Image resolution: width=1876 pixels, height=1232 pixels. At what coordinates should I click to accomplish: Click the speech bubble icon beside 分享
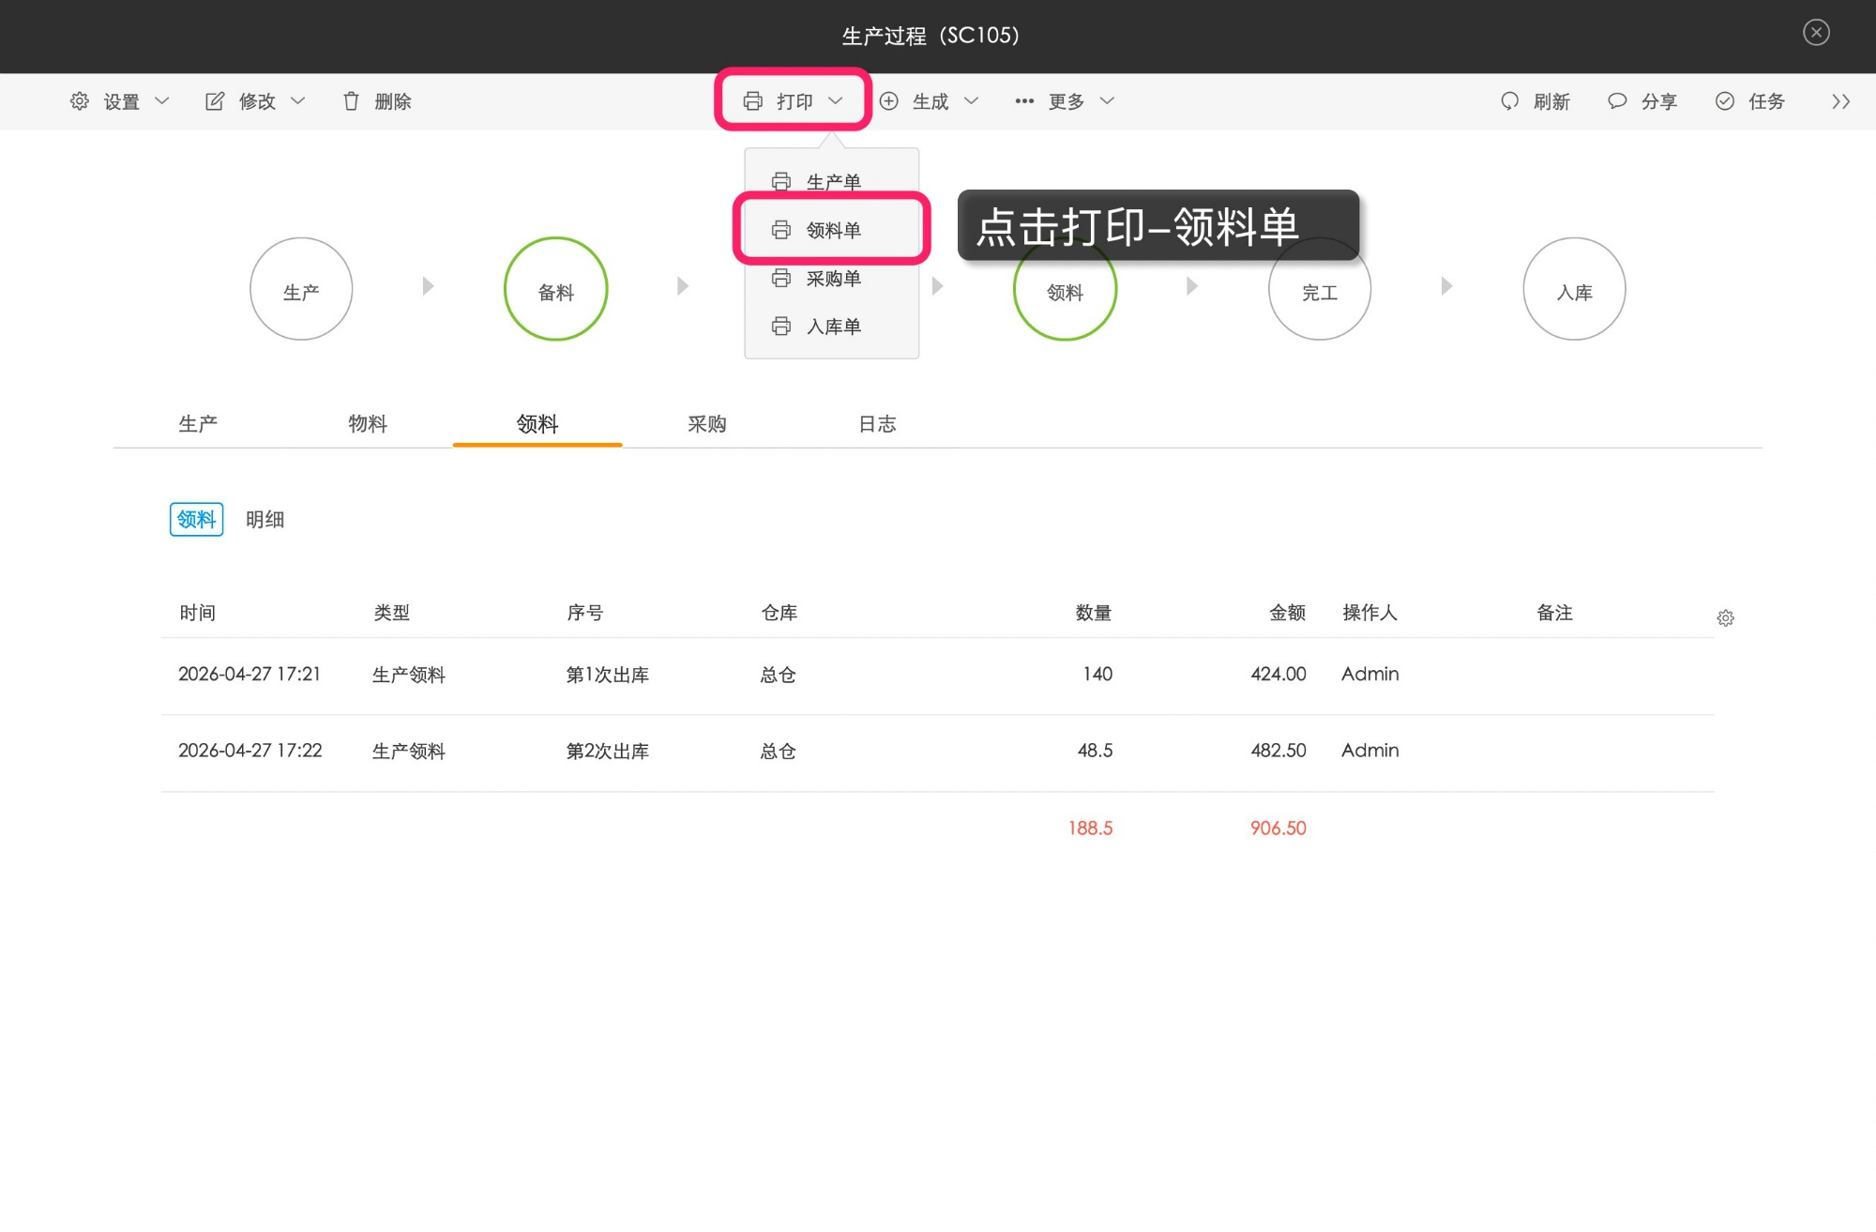tap(1617, 100)
